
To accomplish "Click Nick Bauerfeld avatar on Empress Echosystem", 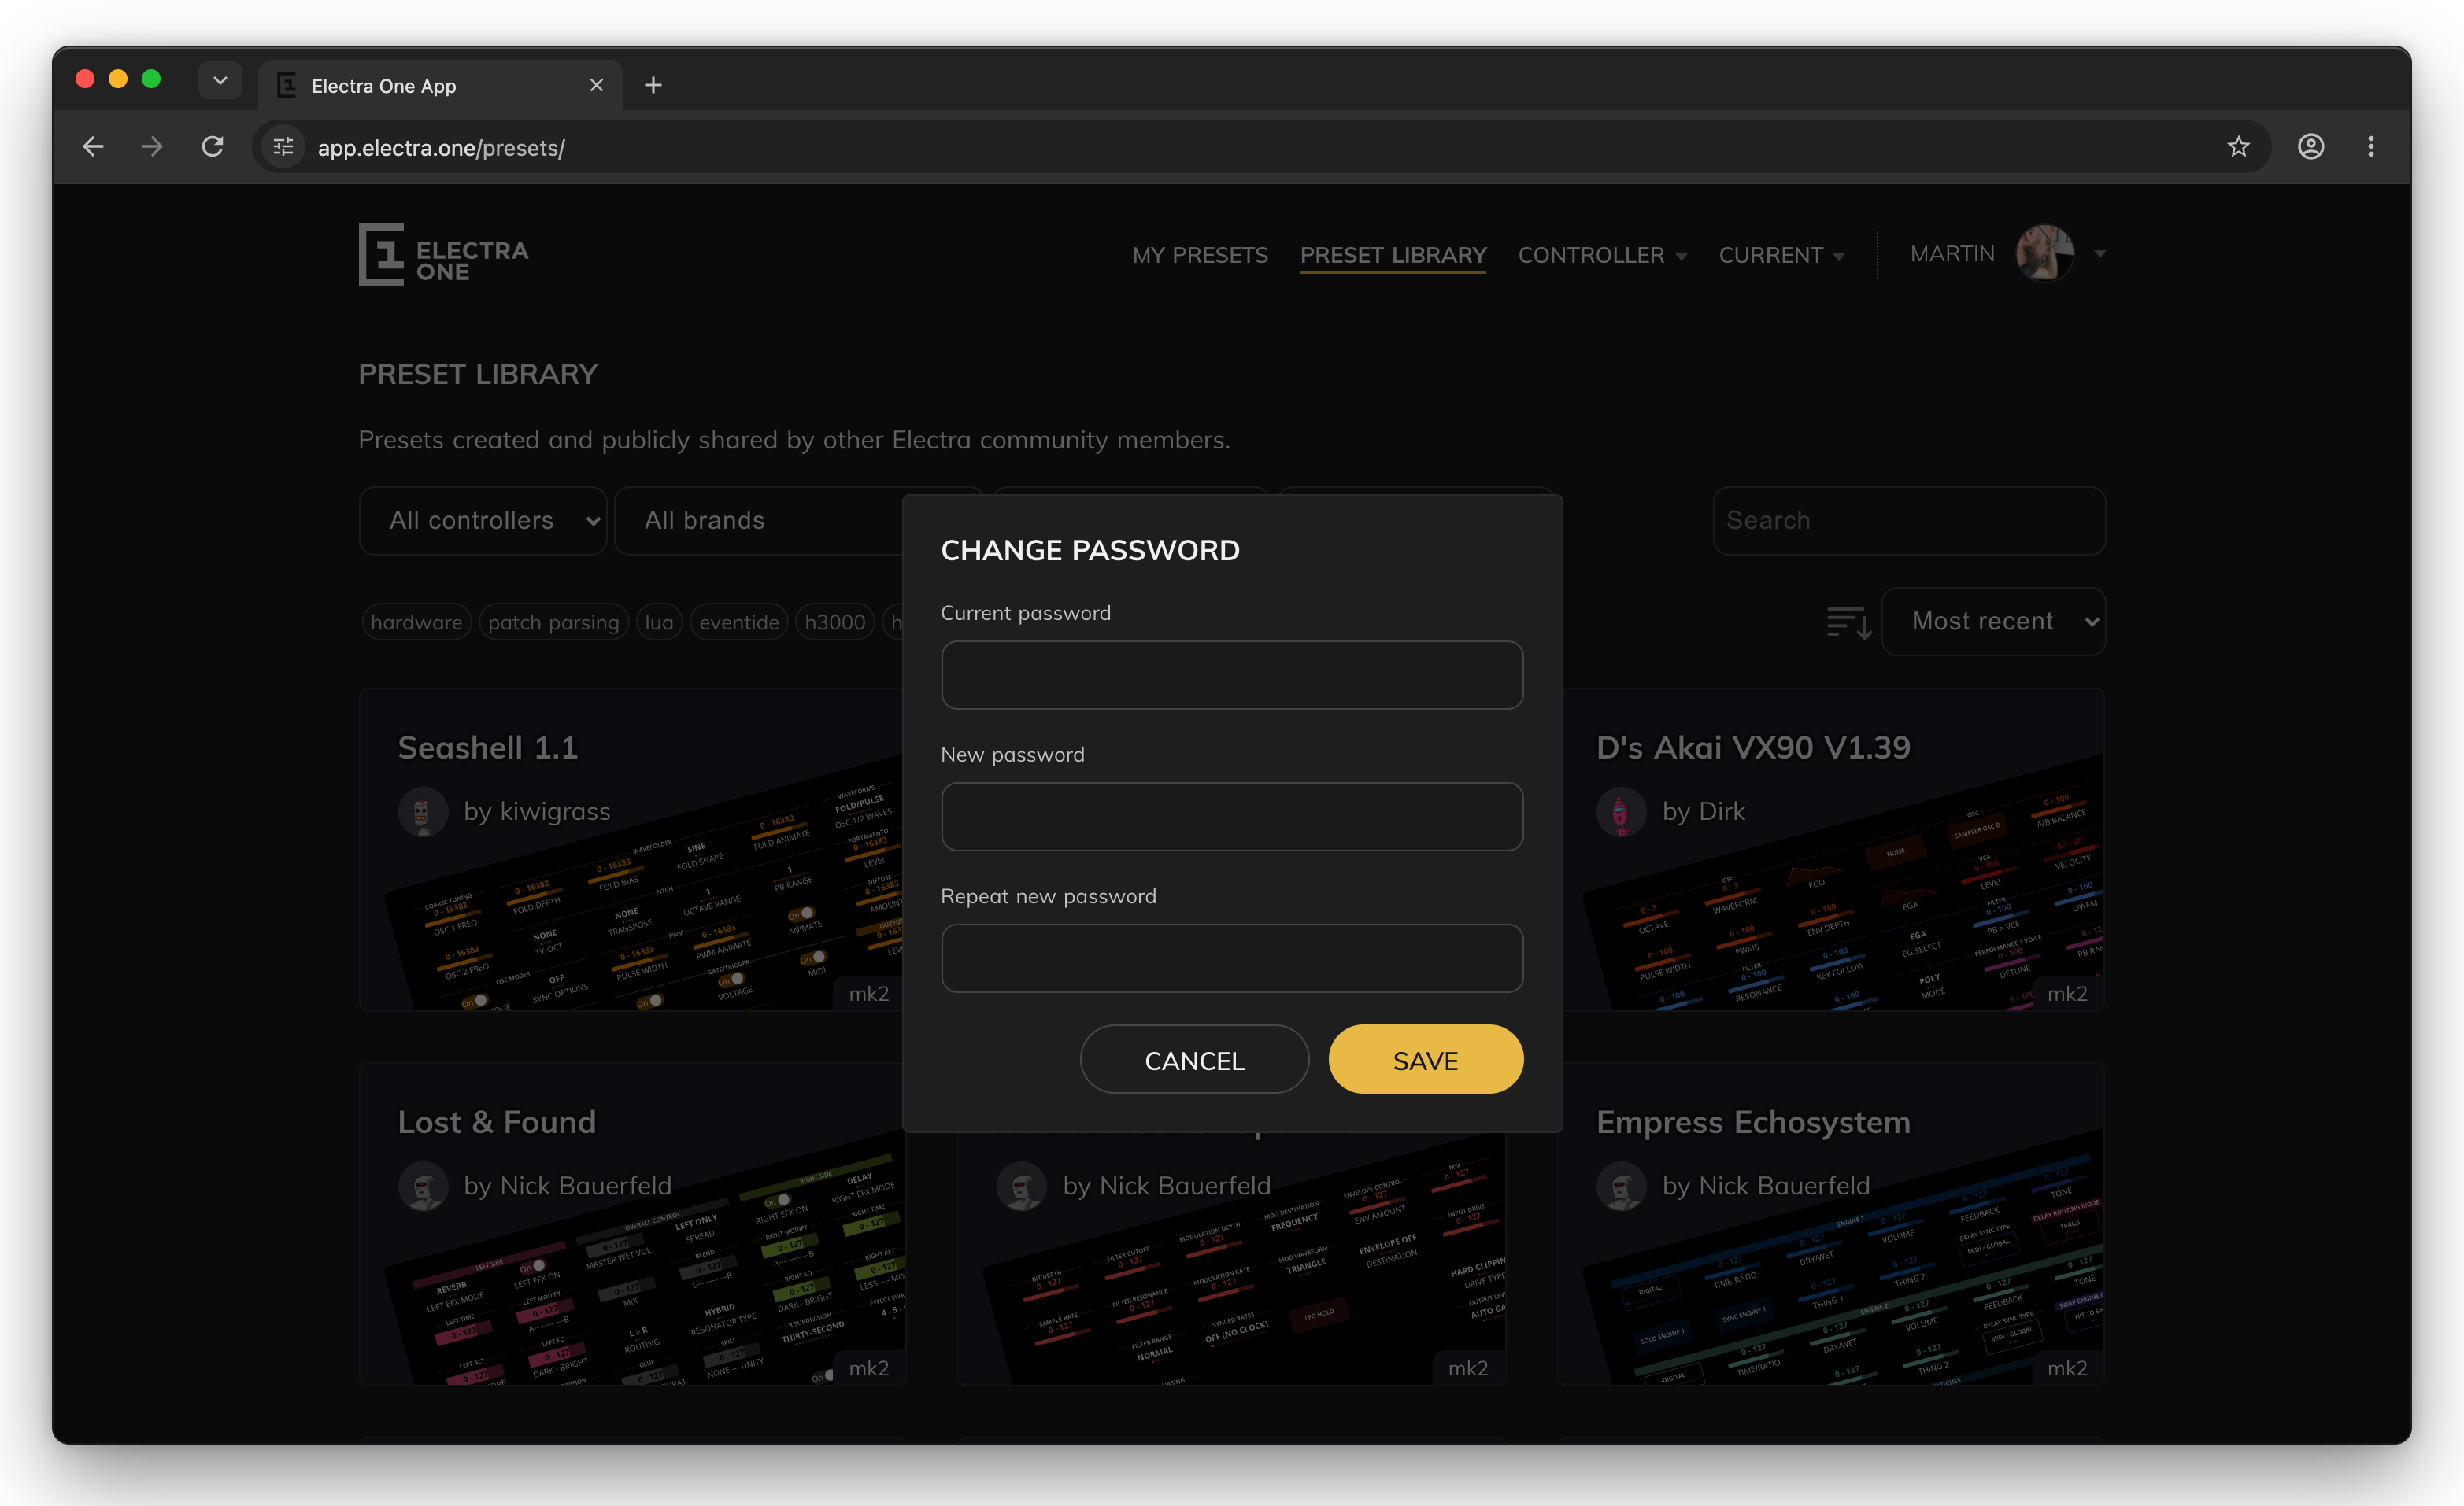I will click(x=1621, y=1187).
